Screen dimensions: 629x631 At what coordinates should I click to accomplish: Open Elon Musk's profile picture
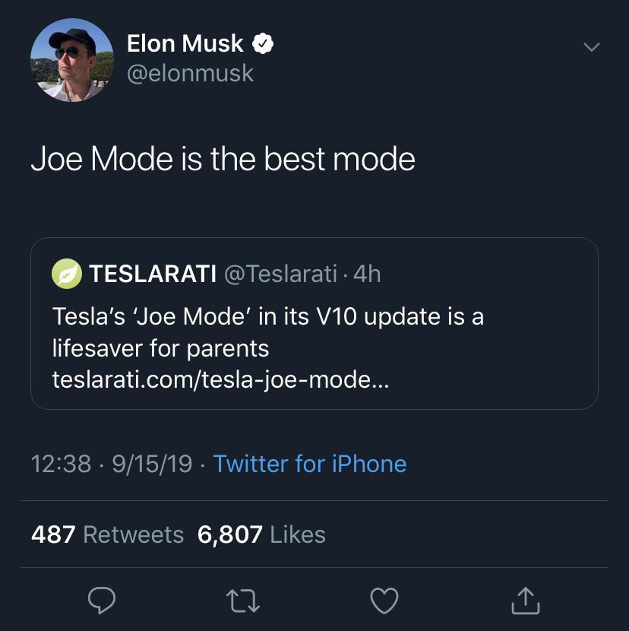[x=71, y=59]
